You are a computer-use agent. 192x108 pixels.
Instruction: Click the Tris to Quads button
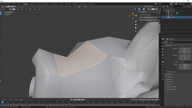148,20
